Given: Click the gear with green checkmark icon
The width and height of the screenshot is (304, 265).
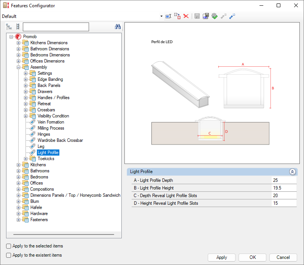Looking at the screenshot, I should (215, 16).
